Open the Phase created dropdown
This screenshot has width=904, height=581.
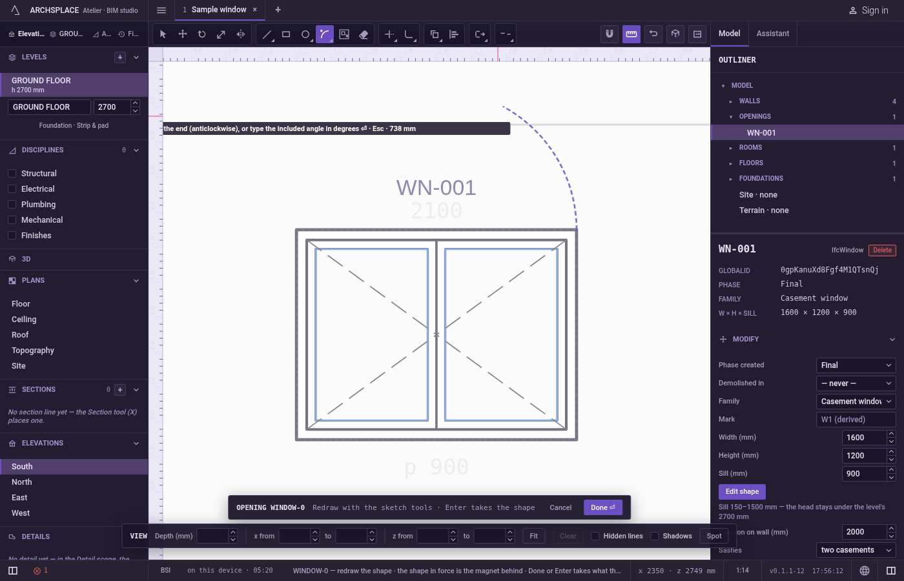(x=856, y=365)
